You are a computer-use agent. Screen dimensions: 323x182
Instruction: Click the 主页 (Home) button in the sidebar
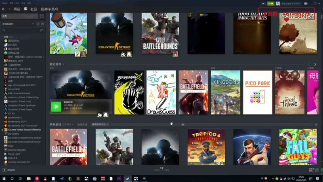[20, 16]
